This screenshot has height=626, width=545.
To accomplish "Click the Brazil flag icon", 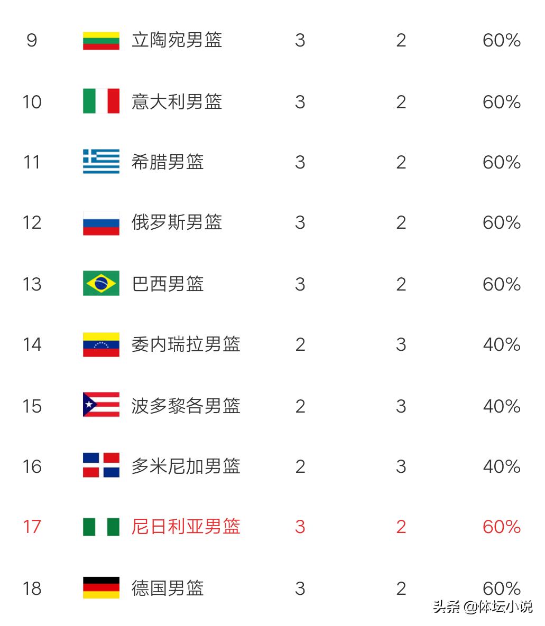I will pyautogui.click(x=101, y=283).
